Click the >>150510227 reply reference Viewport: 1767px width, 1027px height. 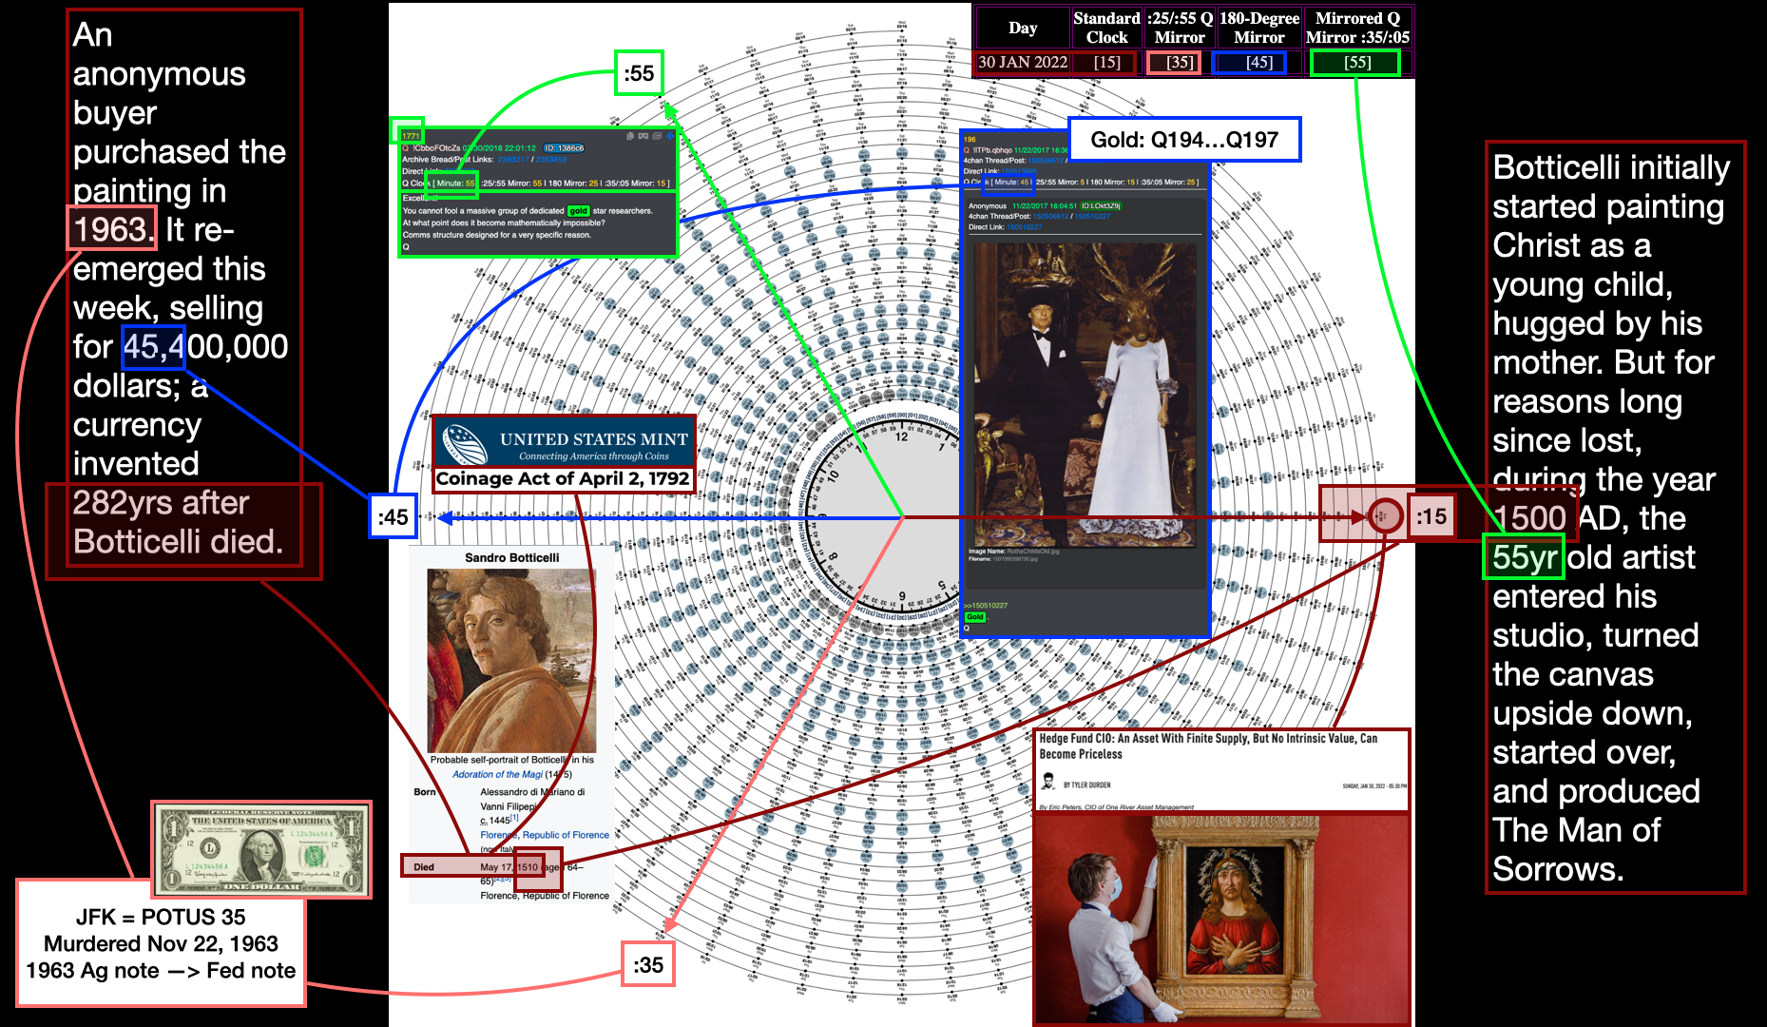[986, 605]
